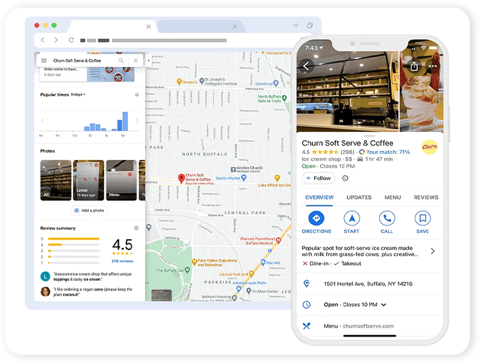Open Review summary help icon
481x364 pixels.
tap(137, 228)
